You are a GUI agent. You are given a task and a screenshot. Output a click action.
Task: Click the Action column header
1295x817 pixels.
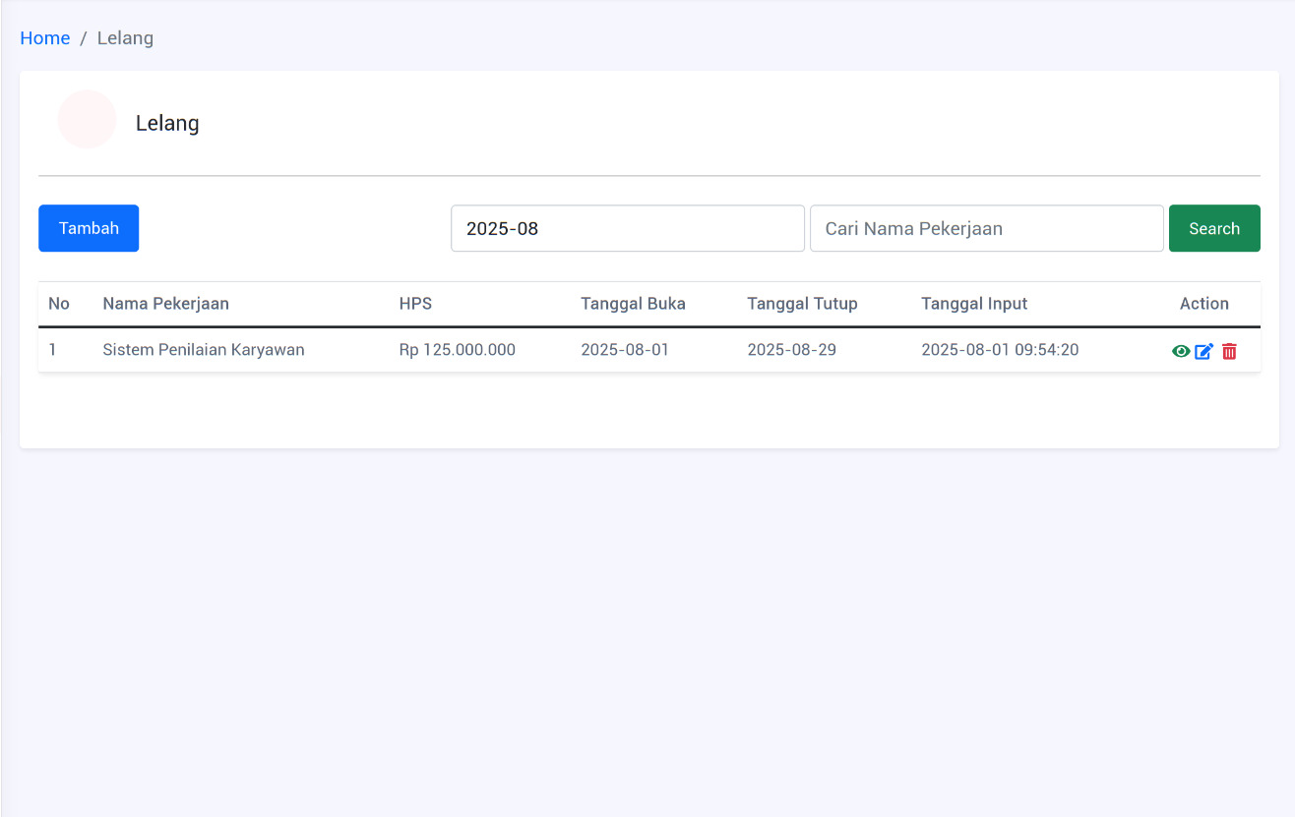[x=1203, y=304]
